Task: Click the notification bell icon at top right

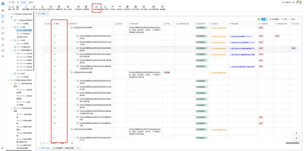Action: [297, 2]
